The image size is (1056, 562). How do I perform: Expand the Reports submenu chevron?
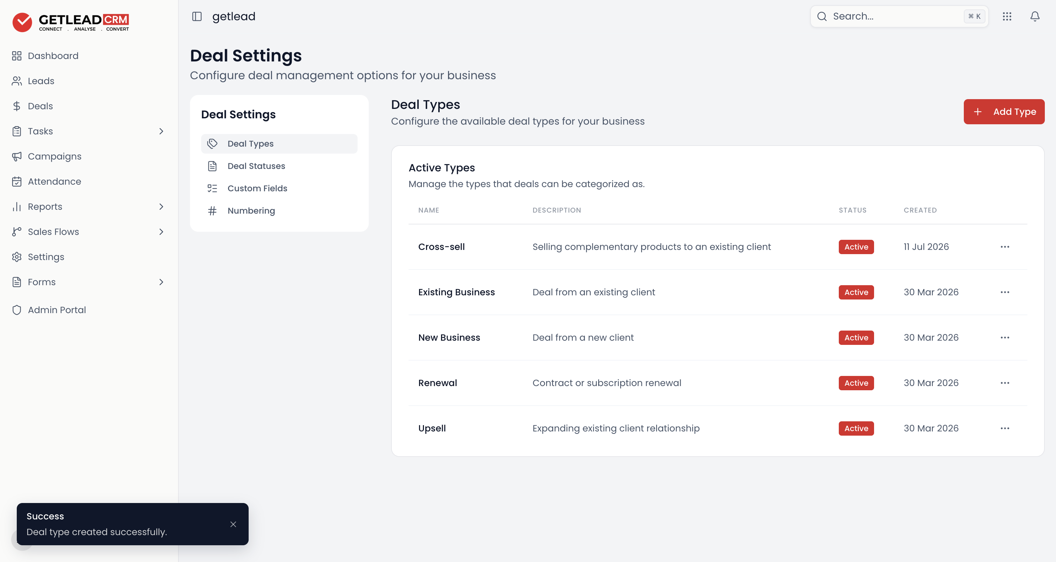coord(161,207)
